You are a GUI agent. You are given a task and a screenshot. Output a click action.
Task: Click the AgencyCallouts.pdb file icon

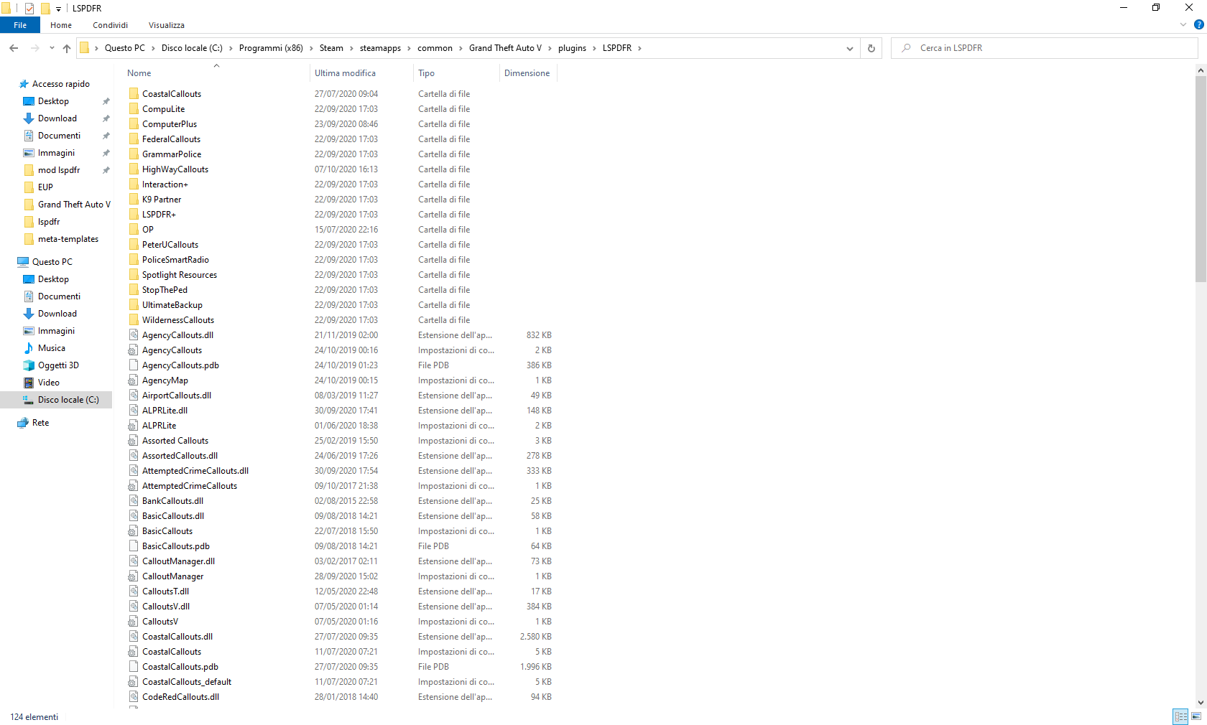(x=134, y=365)
